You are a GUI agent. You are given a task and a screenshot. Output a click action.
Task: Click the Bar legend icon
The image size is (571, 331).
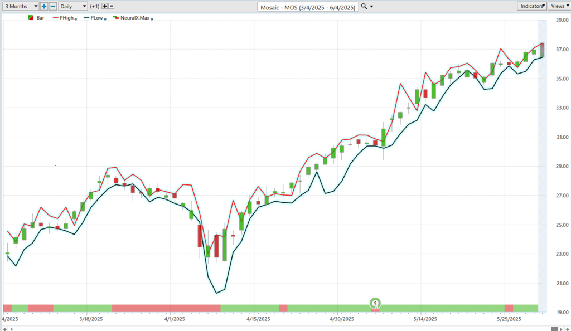(31, 18)
